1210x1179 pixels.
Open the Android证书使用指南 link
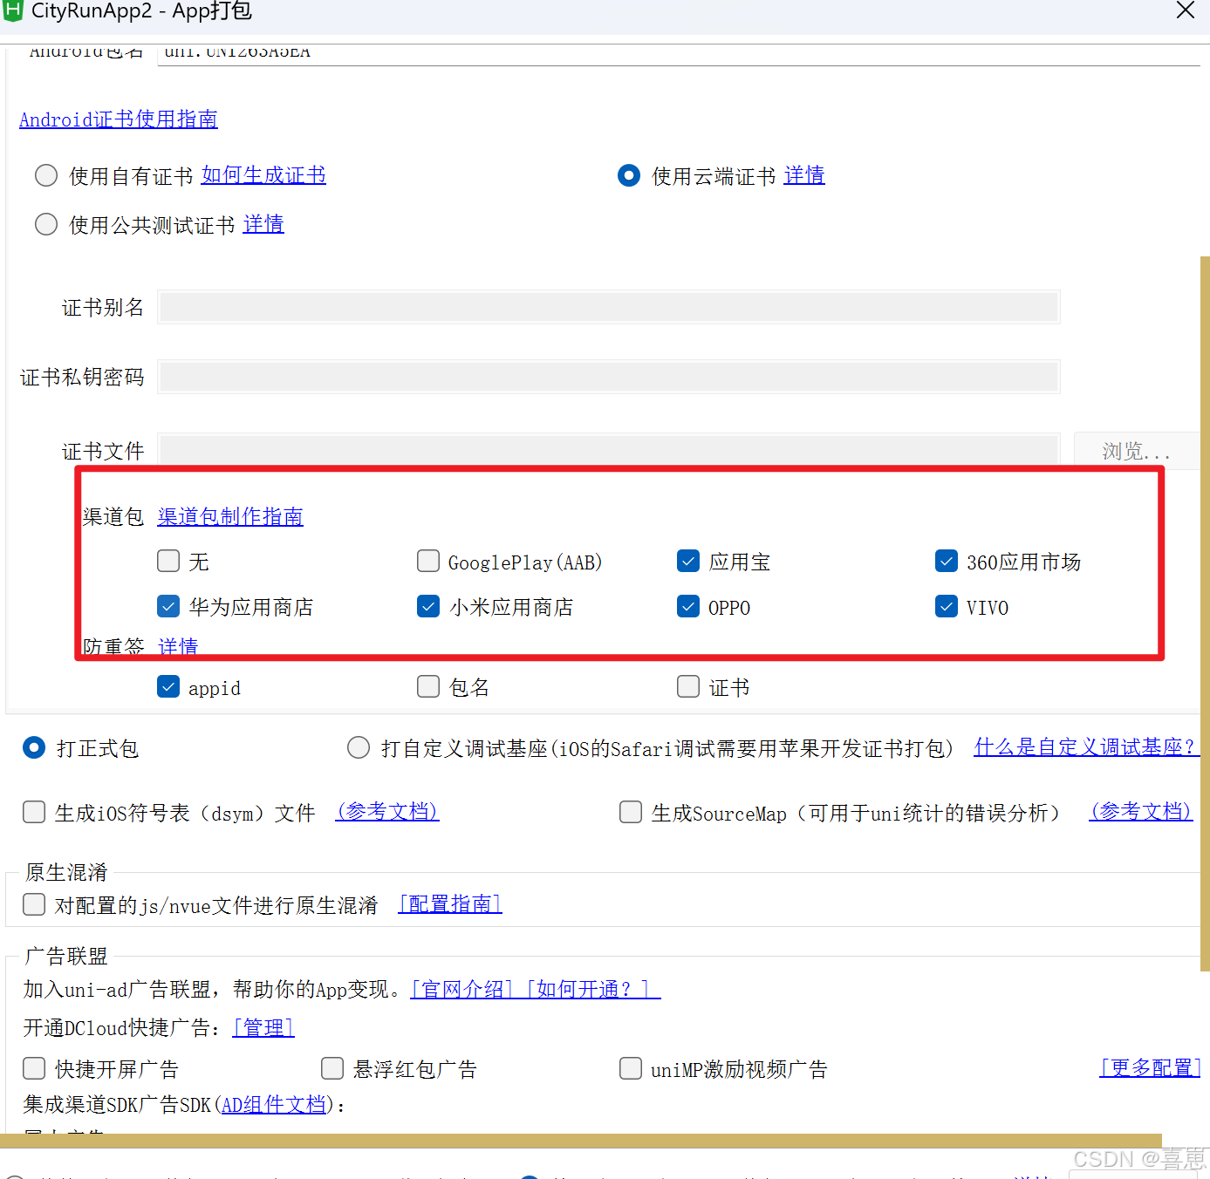[118, 119]
